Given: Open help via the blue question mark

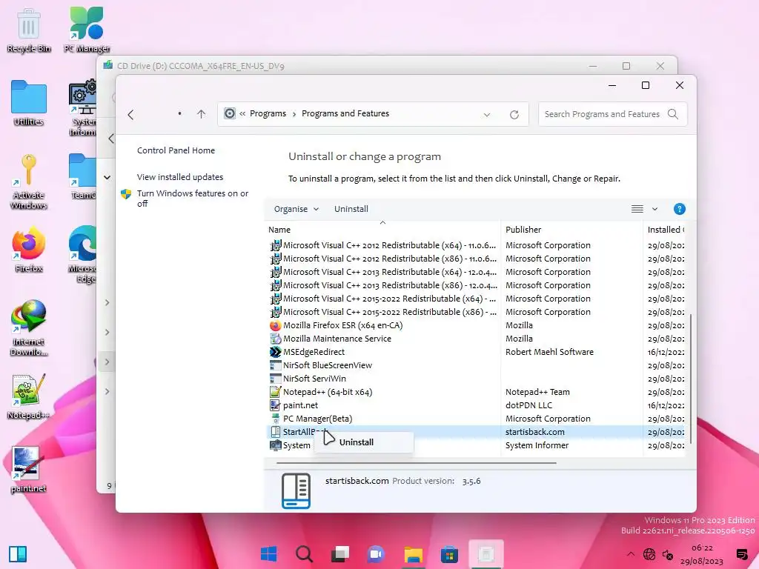Looking at the screenshot, I should pyautogui.click(x=679, y=209).
